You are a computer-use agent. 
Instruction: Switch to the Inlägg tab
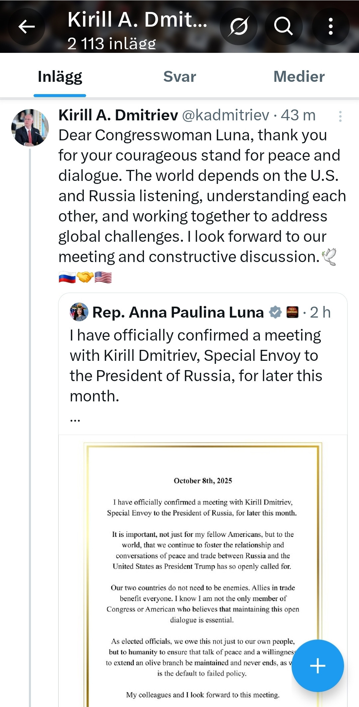click(x=60, y=77)
